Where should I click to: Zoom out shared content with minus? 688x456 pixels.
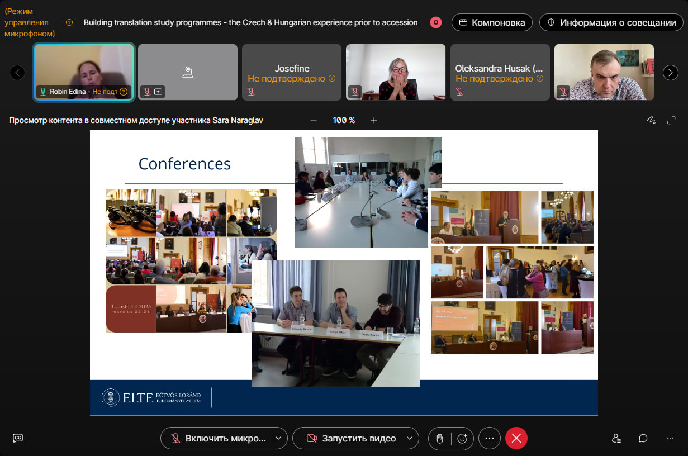(314, 120)
